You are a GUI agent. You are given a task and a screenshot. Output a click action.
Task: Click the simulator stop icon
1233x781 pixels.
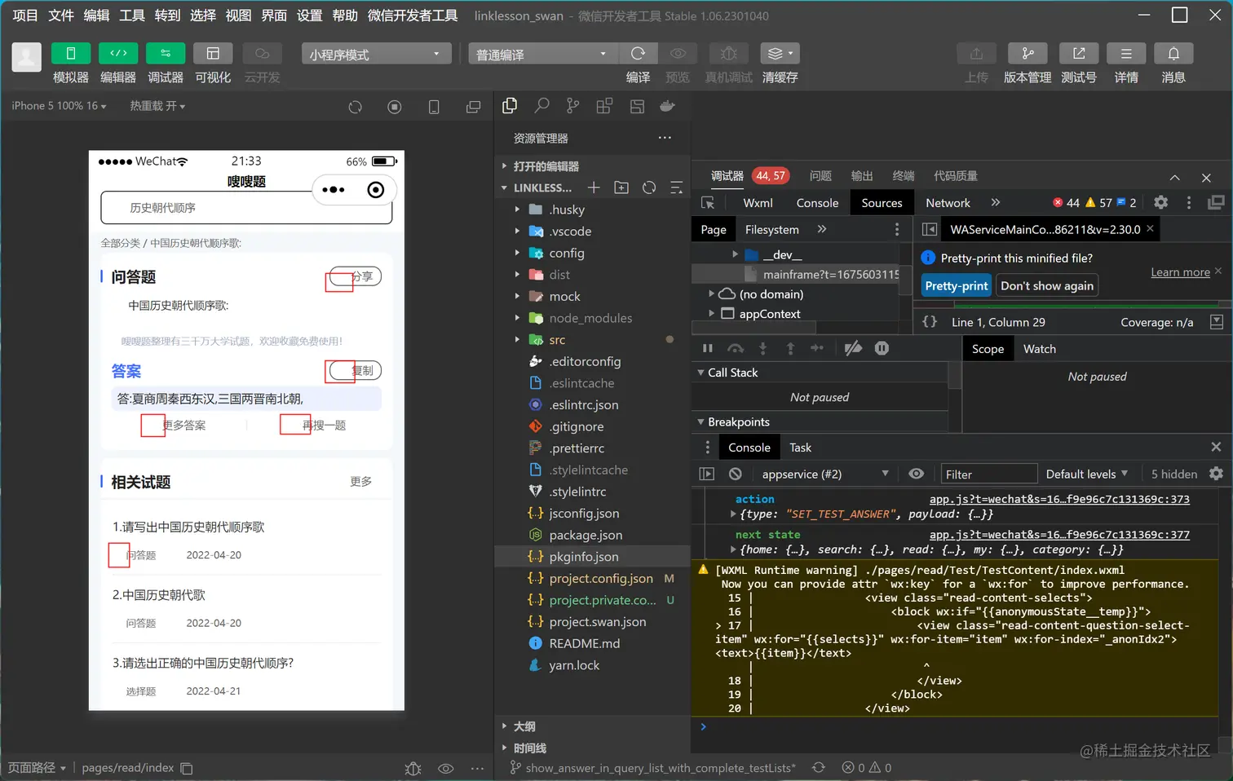click(x=395, y=107)
